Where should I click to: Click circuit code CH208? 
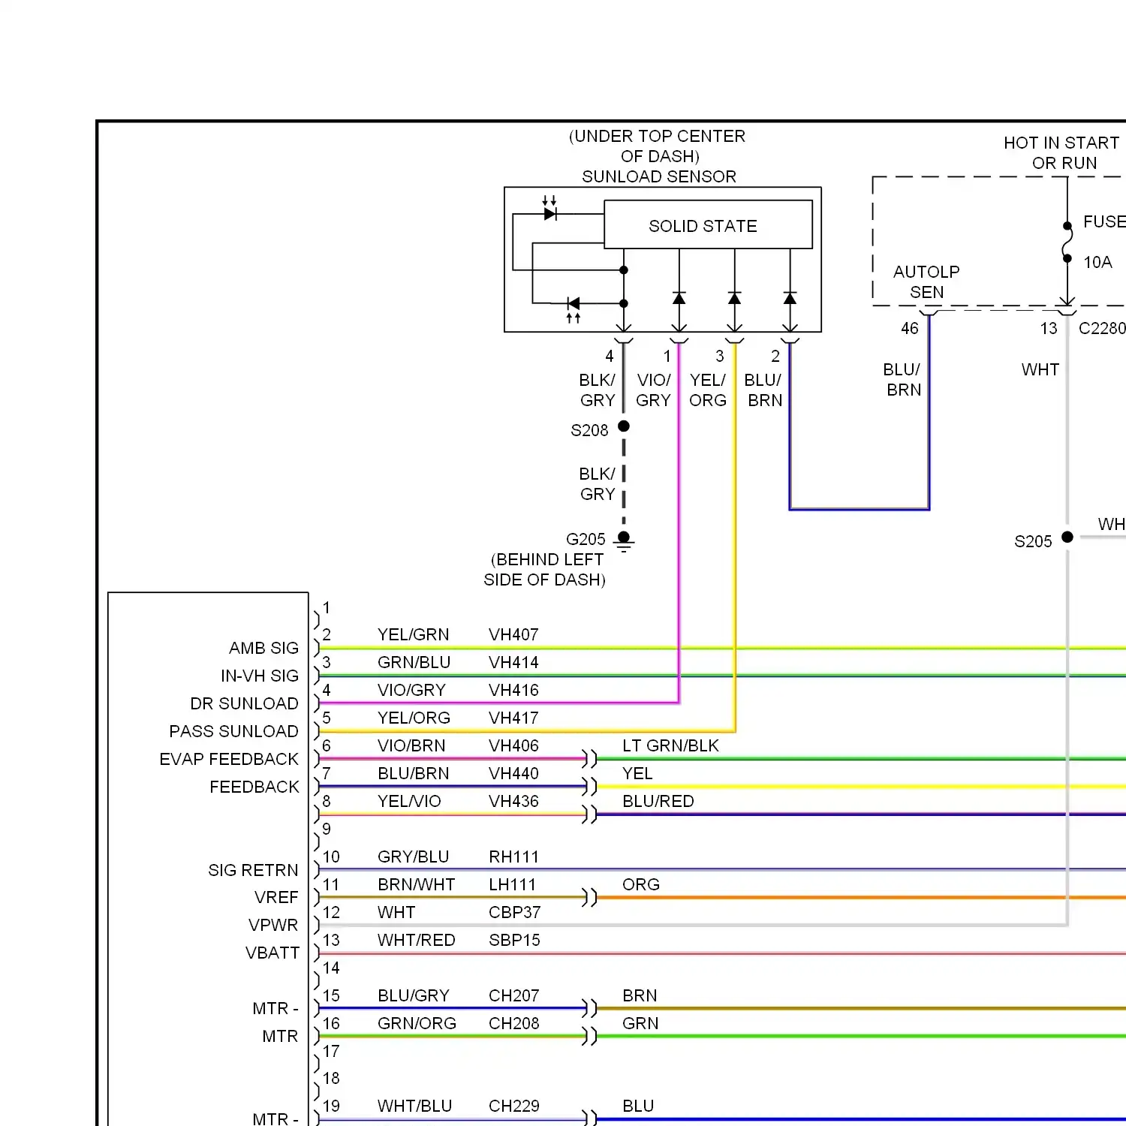(513, 1023)
